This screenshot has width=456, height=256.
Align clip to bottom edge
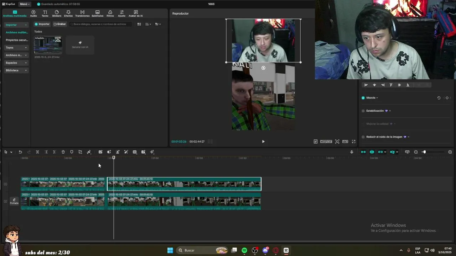click(408, 85)
